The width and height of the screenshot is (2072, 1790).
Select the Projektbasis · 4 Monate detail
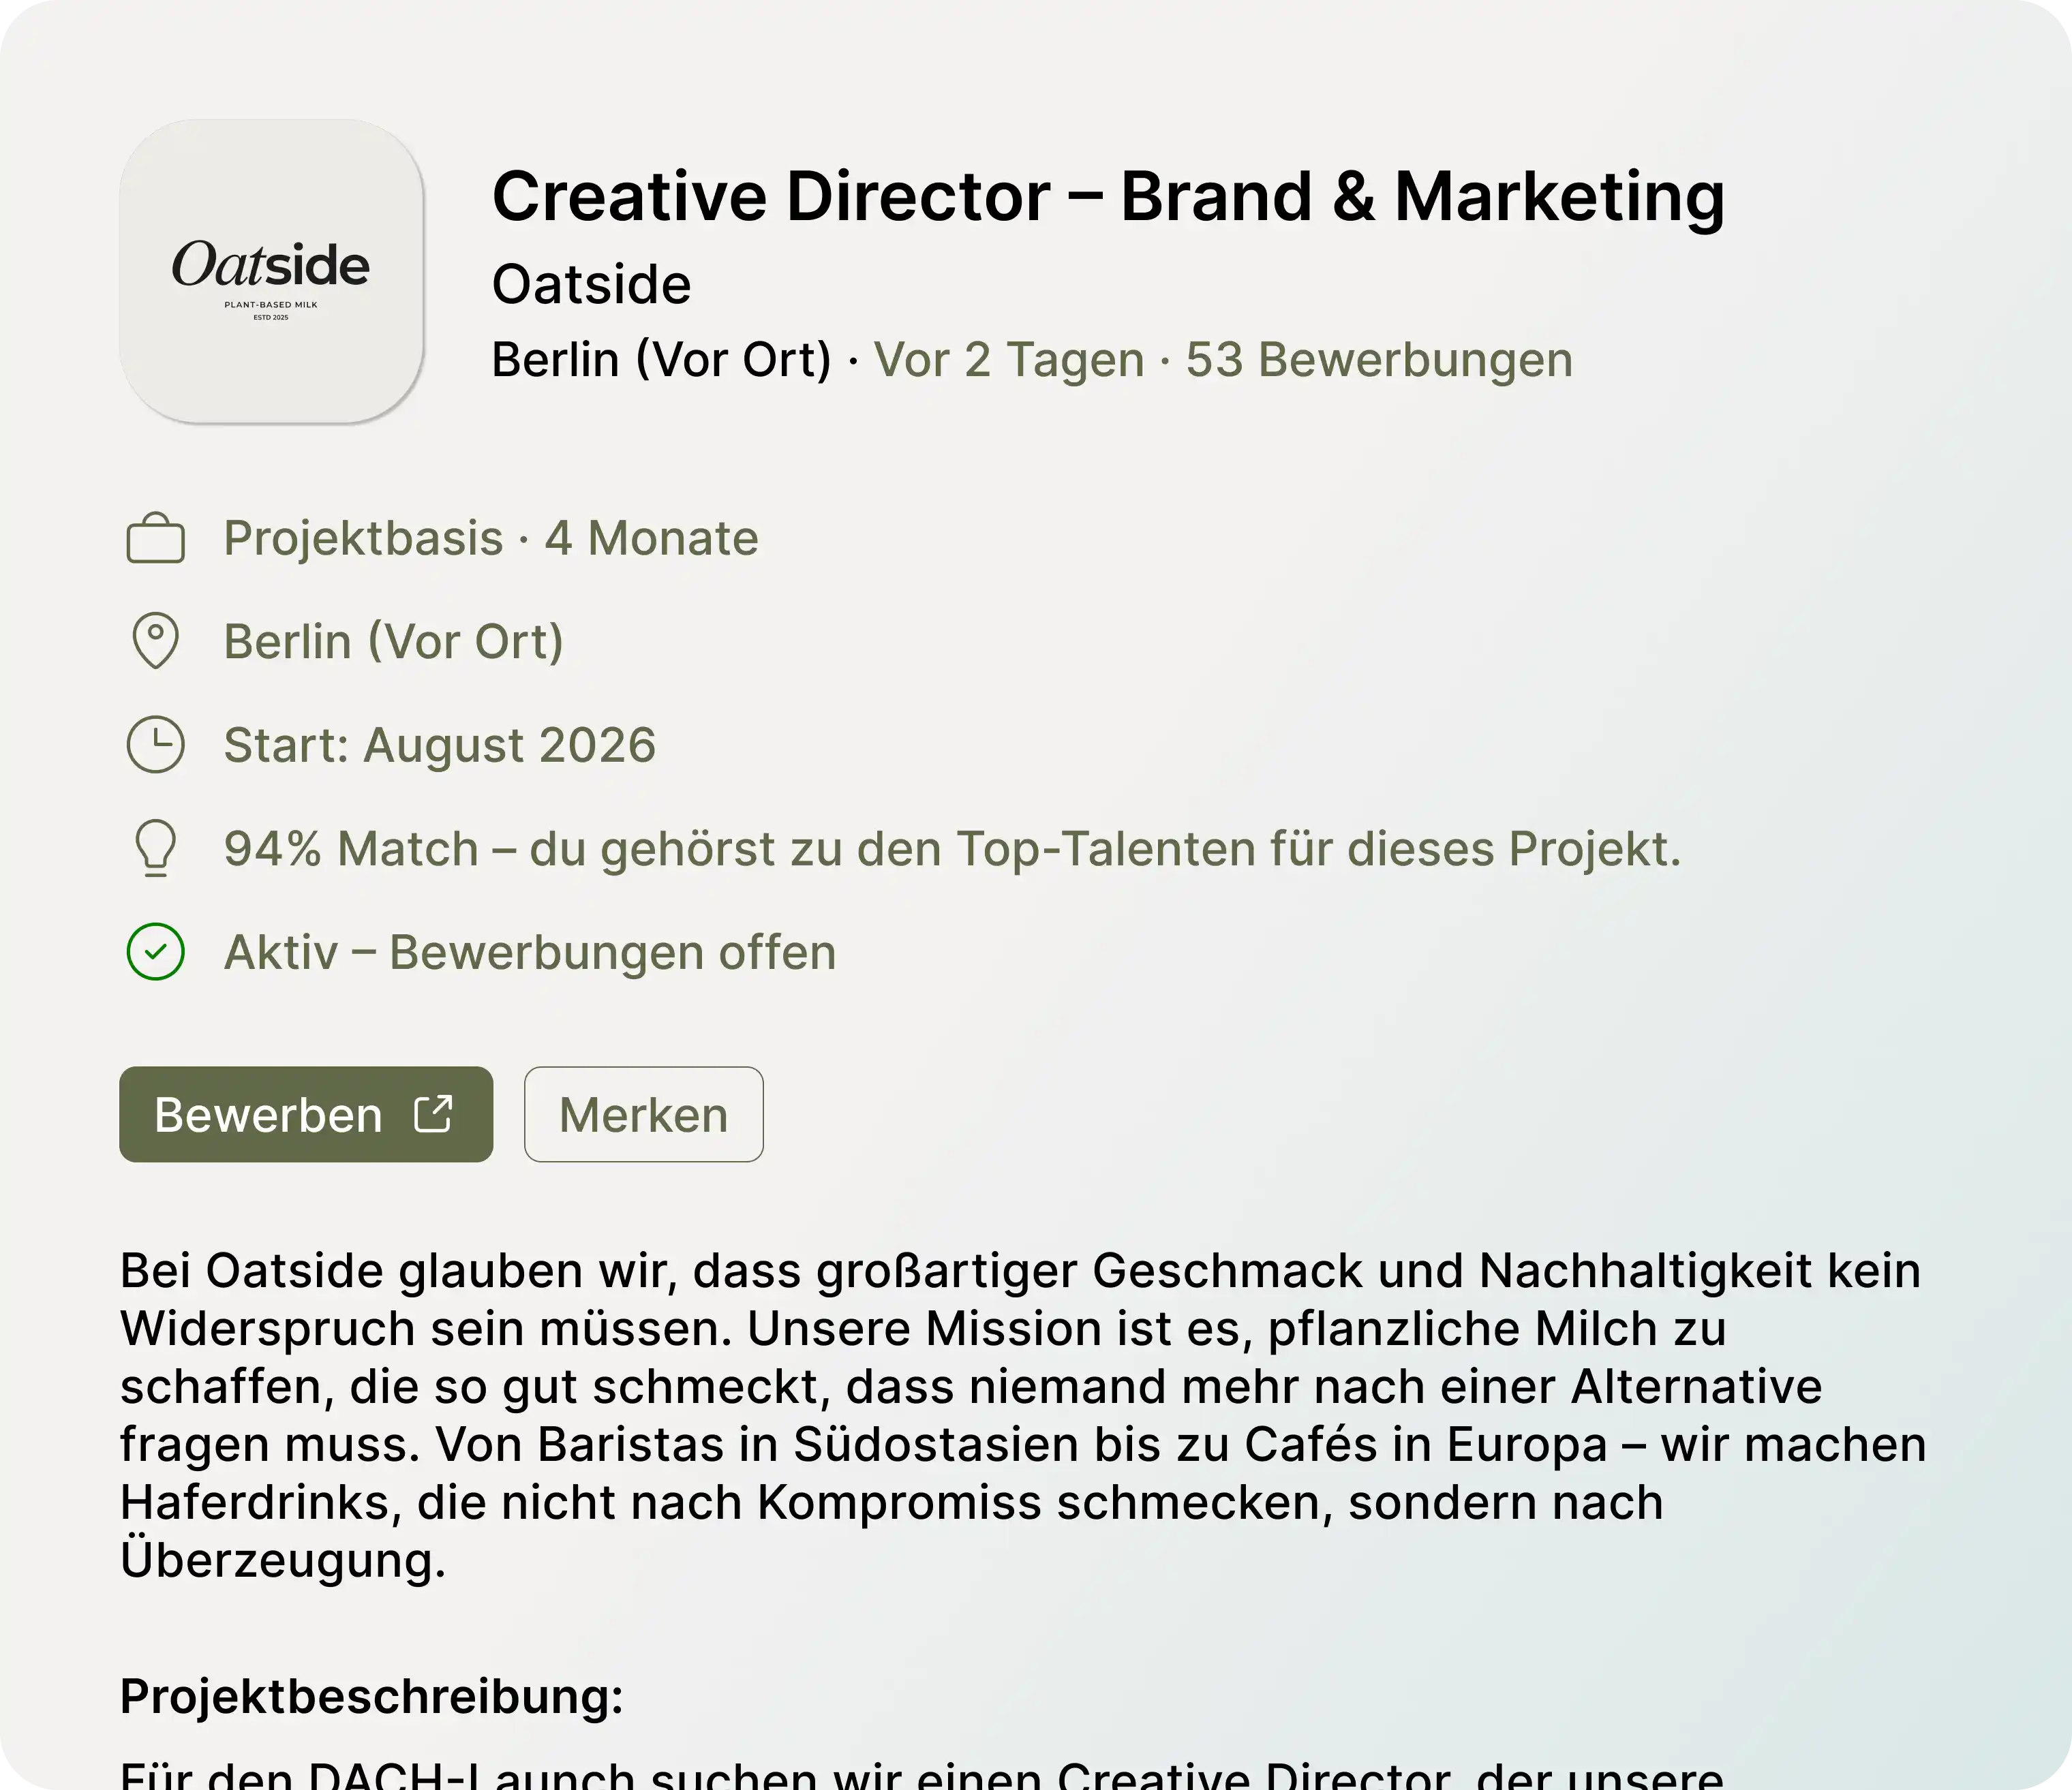coord(491,539)
